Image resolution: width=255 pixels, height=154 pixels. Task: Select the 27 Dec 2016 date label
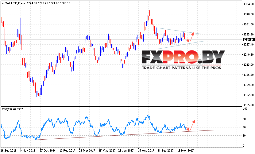click(x=48, y=151)
